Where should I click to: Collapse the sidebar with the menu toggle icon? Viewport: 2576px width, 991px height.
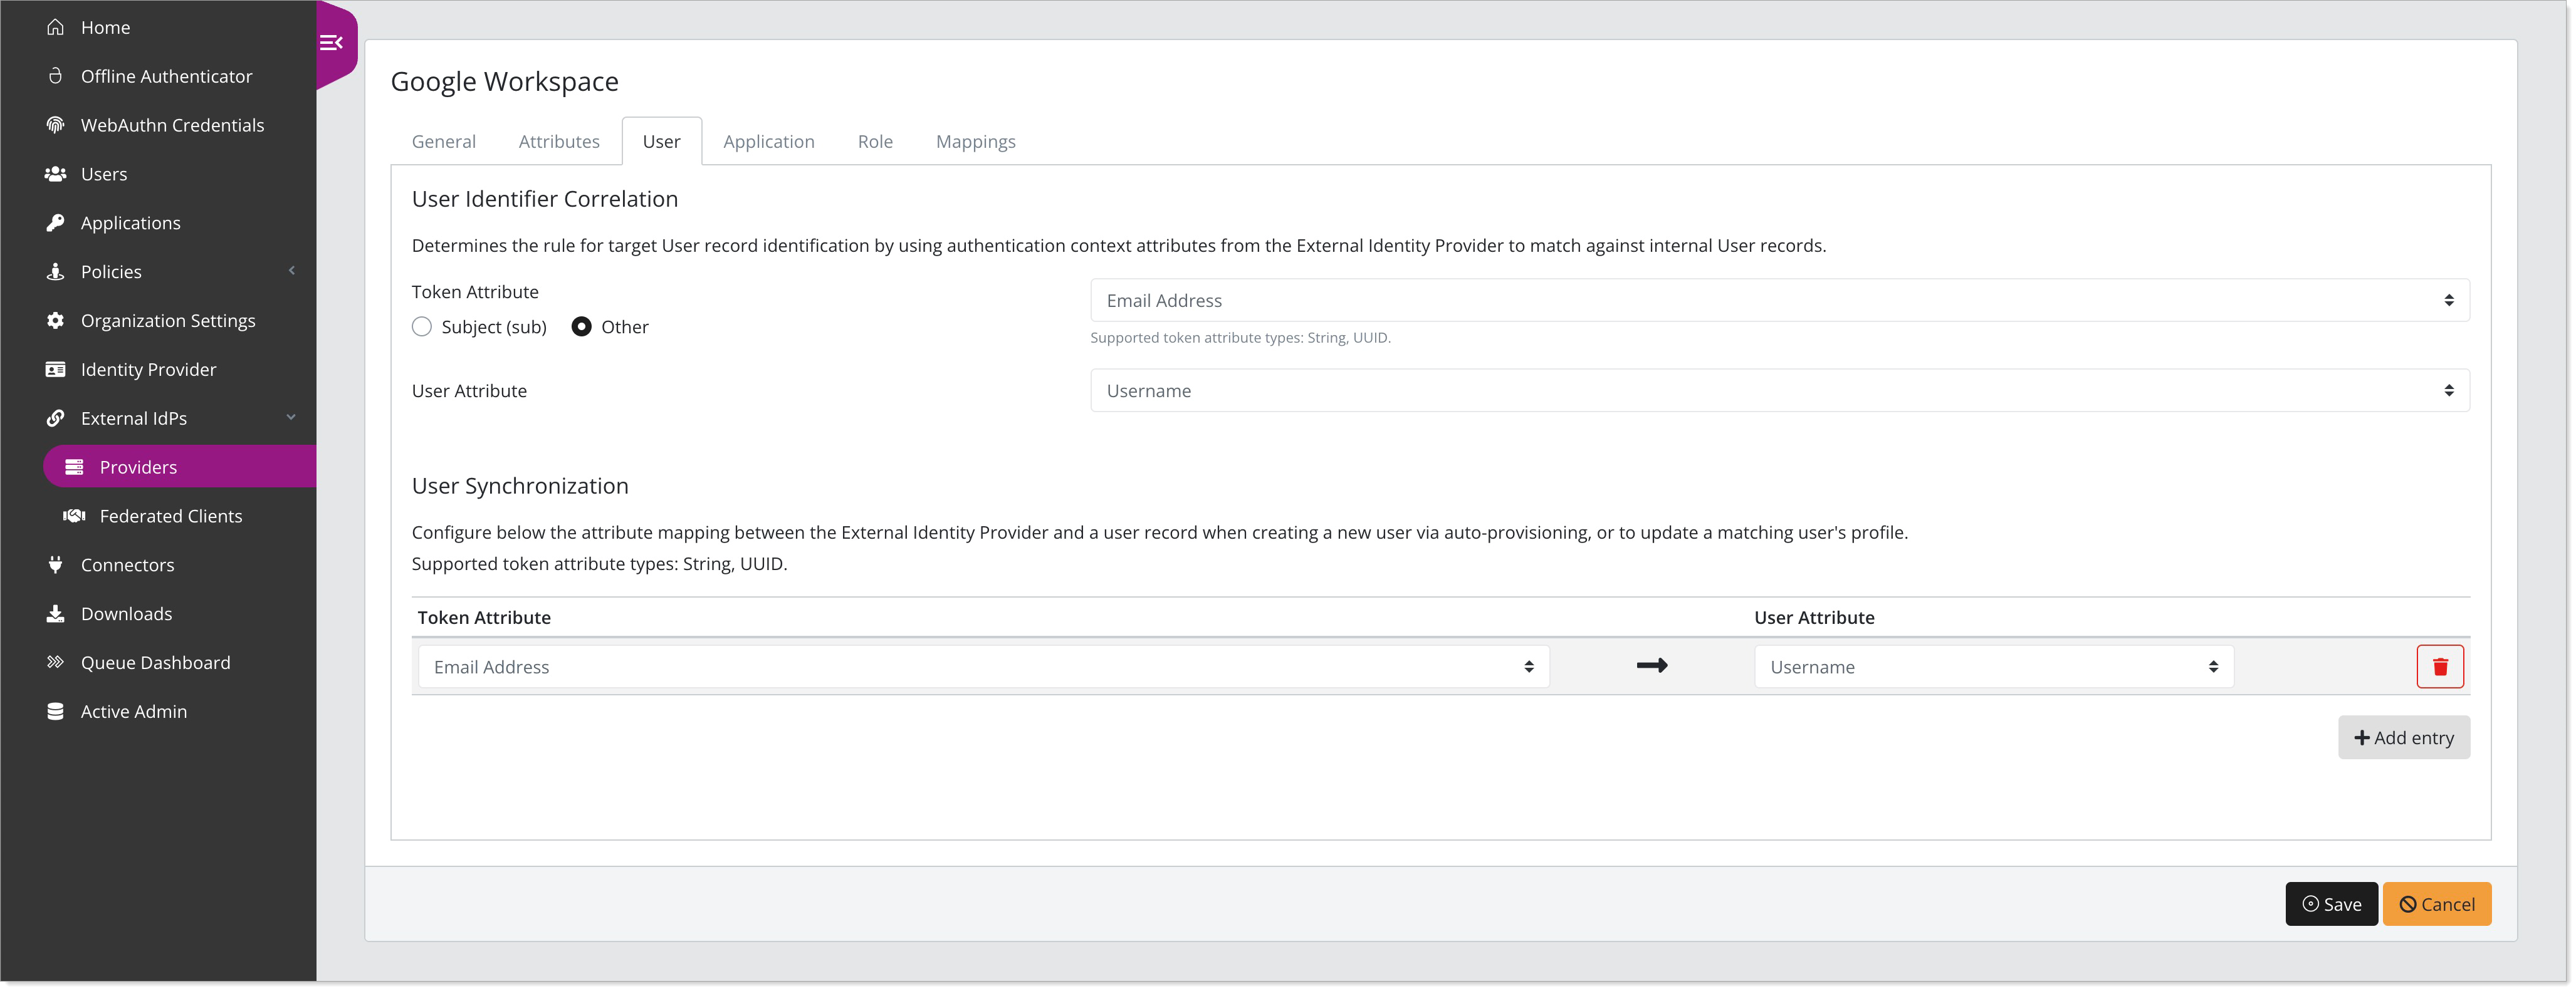[x=331, y=43]
